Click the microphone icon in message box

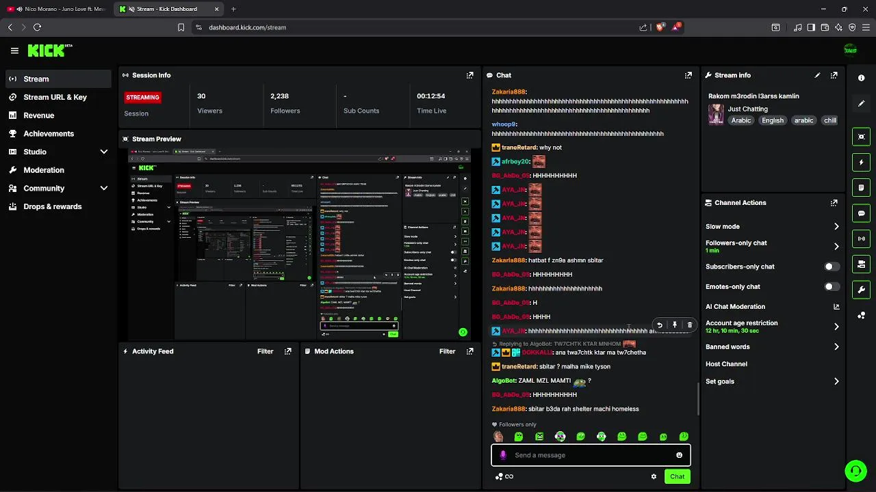pyautogui.click(x=503, y=455)
